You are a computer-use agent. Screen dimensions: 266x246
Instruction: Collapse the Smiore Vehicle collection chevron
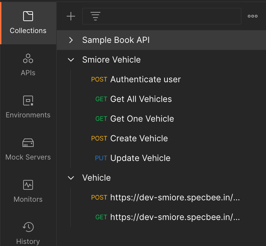[71, 60]
